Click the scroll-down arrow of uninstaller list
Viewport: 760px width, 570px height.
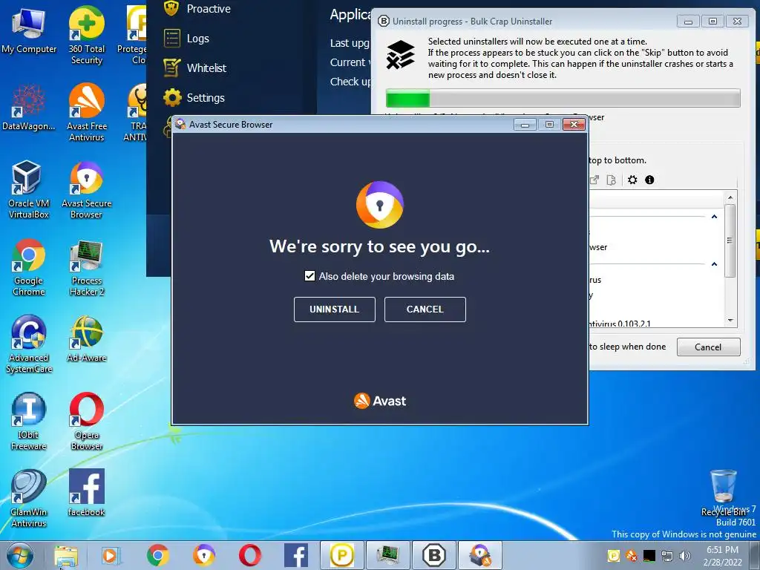point(730,321)
